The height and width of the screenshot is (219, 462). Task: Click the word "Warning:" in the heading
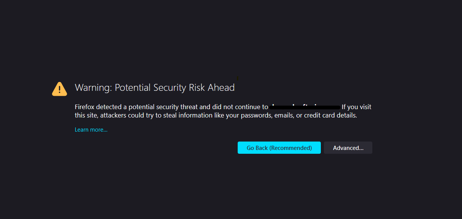[x=93, y=88]
